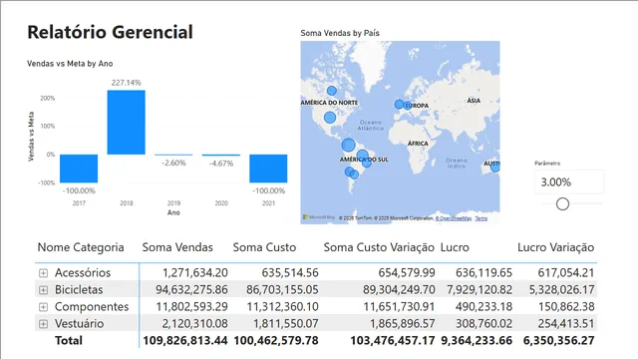638x359 pixels.
Task: Edit the 3.00% parameter input box
Action: coord(569,181)
